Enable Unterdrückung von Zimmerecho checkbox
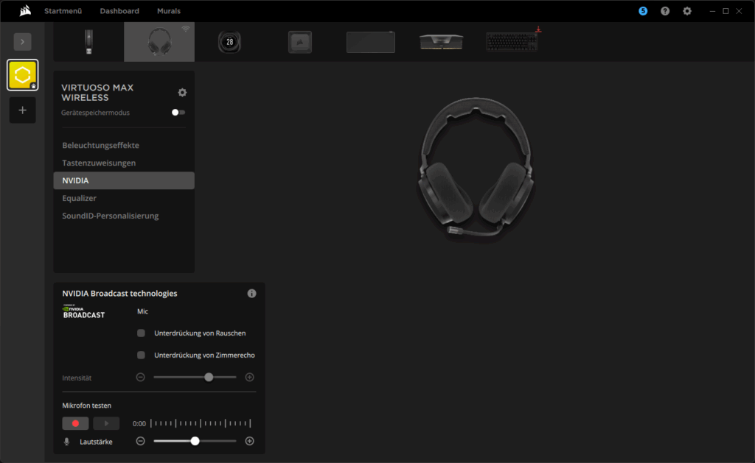This screenshot has height=463, width=755. pos(142,356)
